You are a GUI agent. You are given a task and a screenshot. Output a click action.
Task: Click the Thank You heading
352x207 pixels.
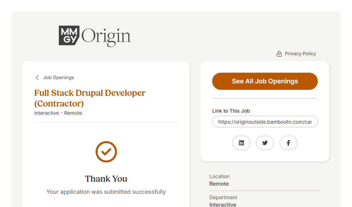point(106,179)
